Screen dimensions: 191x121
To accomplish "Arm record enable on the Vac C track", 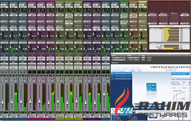I will [71, 78].
